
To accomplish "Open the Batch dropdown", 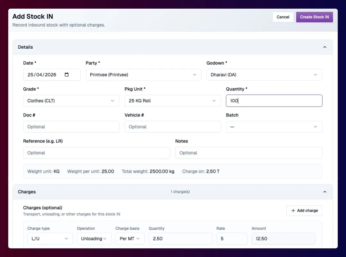I will pyautogui.click(x=274, y=127).
